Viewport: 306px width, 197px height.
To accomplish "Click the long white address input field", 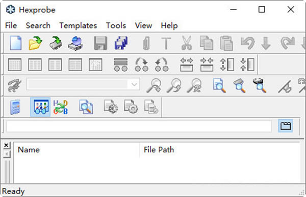I will [139, 126].
